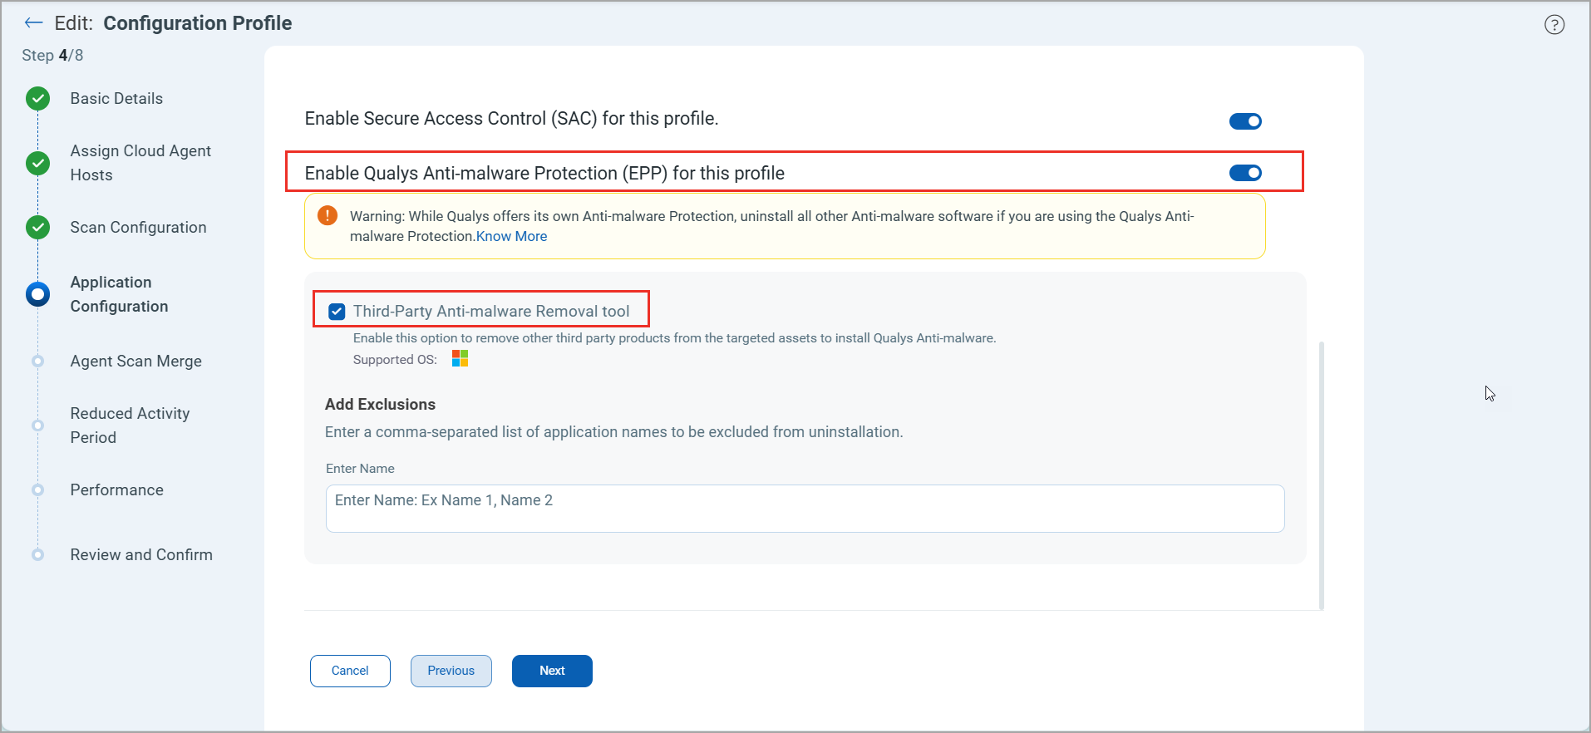The height and width of the screenshot is (733, 1591).
Task: Click the Previous button
Action: click(x=451, y=671)
